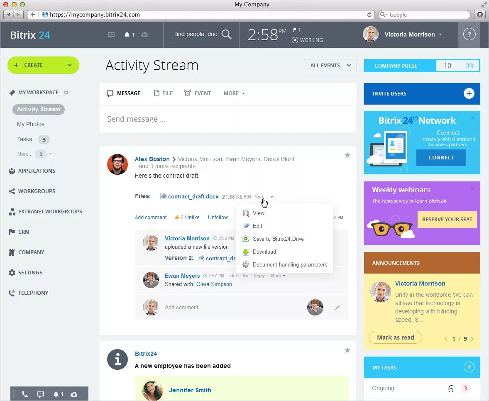Image resolution: width=489 pixels, height=401 pixels.
Task: Click cloud drive icon in bottom bar
Action: click(x=74, y=394)
